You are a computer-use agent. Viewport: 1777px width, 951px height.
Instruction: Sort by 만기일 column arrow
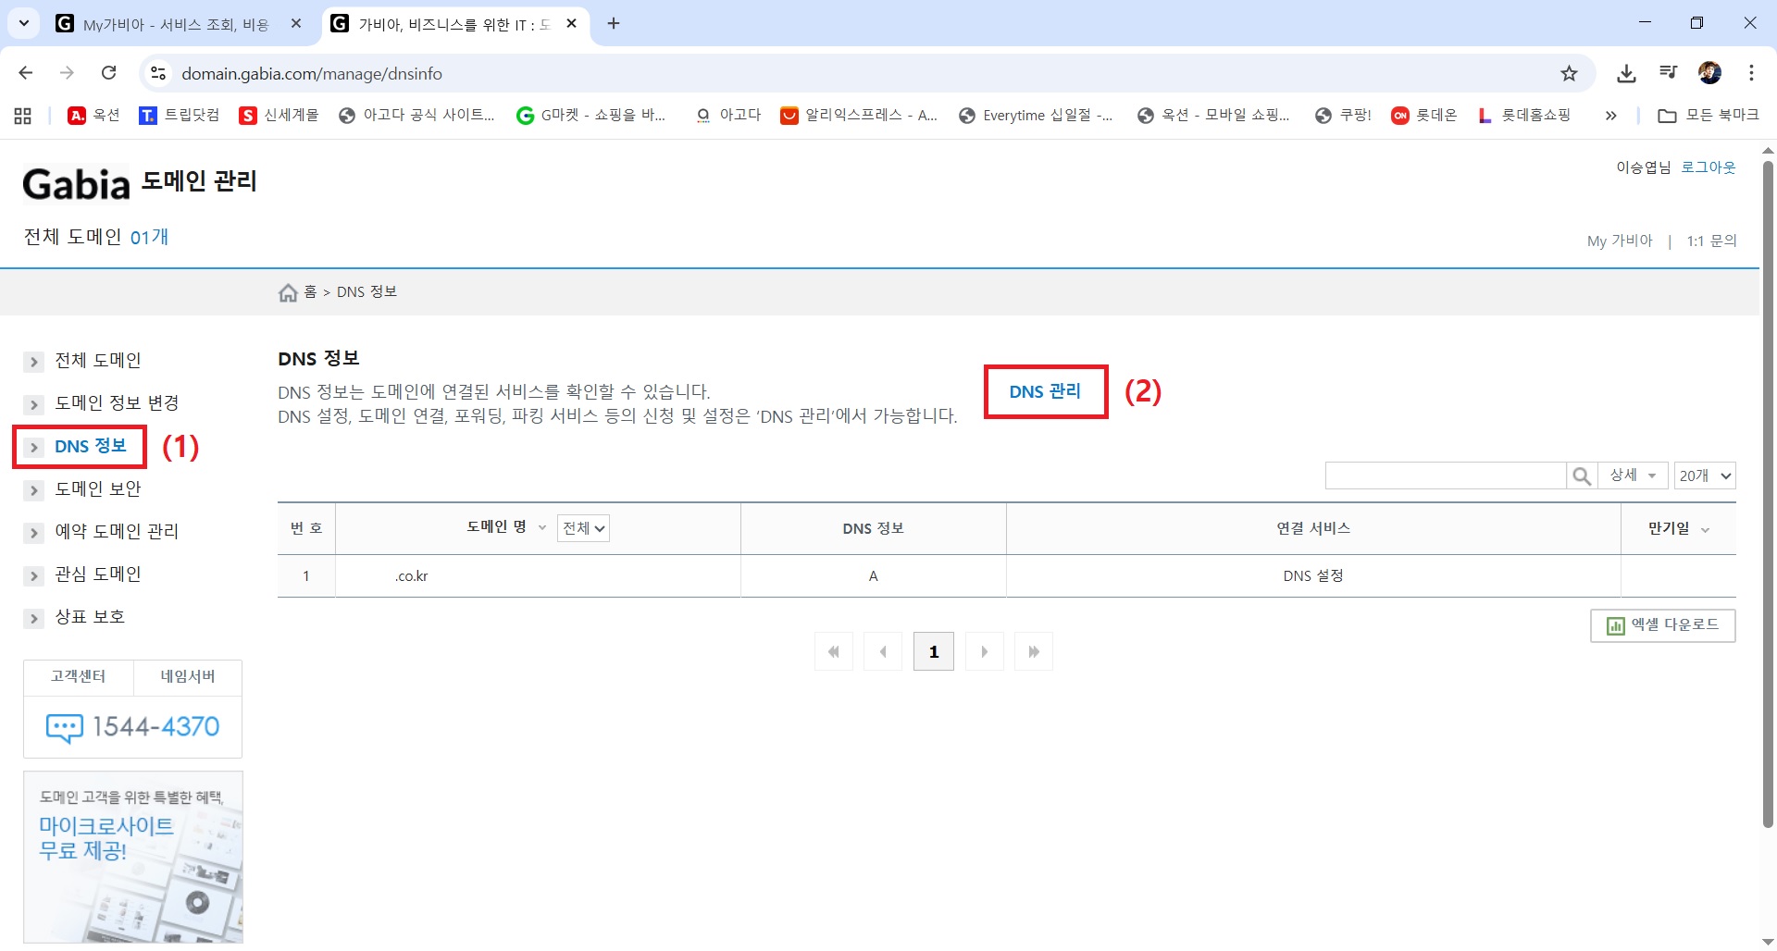[1705, 530]
